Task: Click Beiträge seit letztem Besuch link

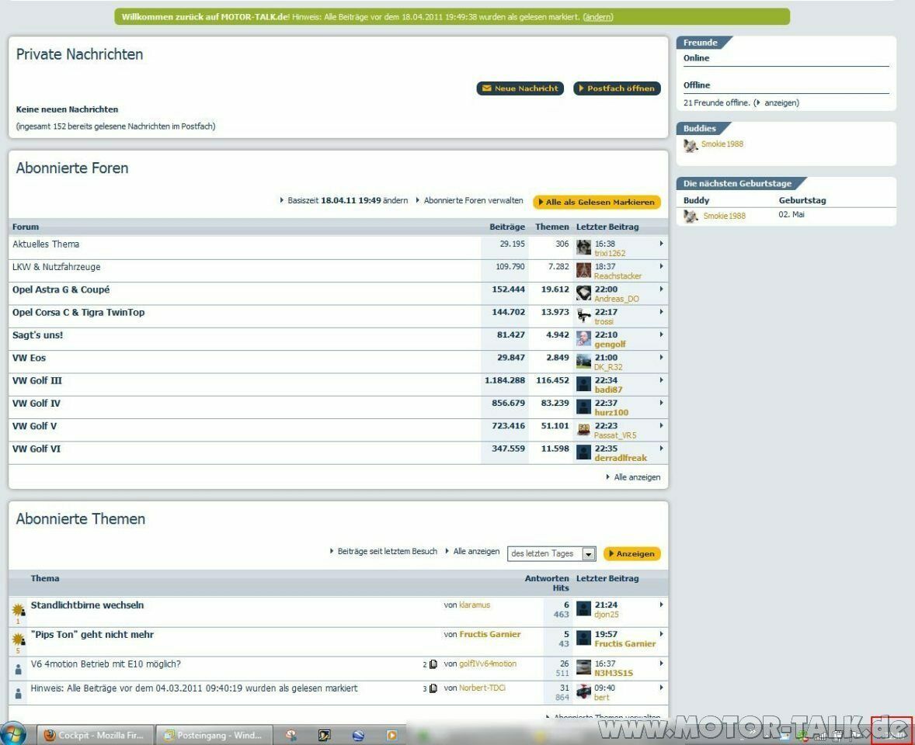Action: click(388, 552)
